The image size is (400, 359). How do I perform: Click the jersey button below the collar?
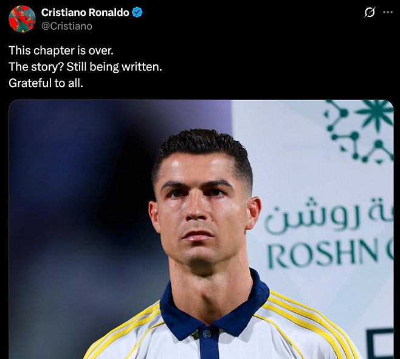[x=207, y=333]
